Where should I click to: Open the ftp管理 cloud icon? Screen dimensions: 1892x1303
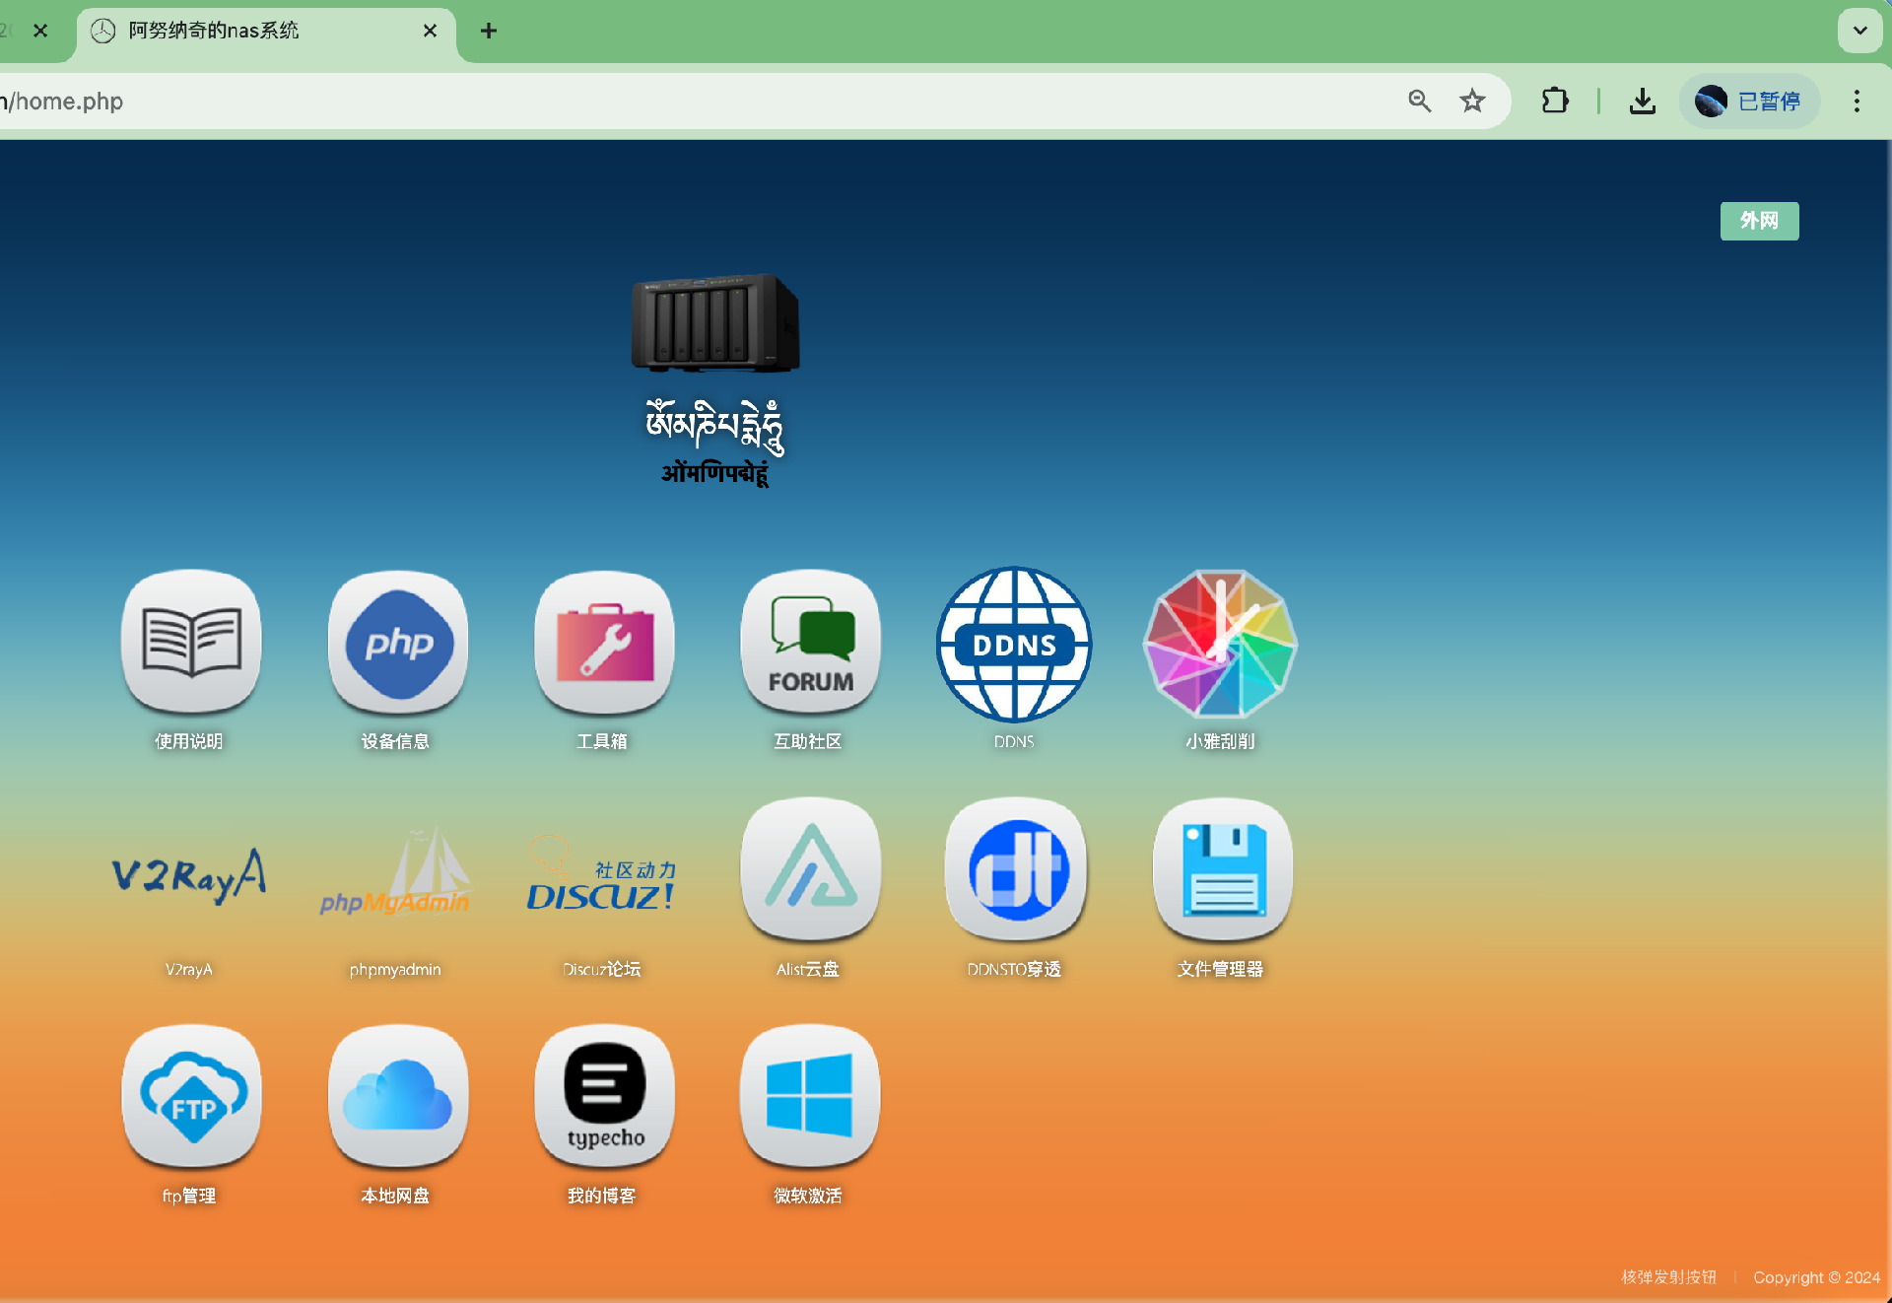[x=191, y=1096]
